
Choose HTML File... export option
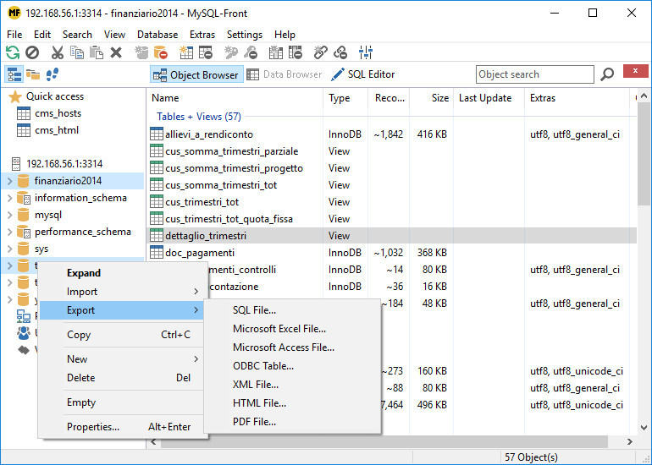[x=292, y=403]
